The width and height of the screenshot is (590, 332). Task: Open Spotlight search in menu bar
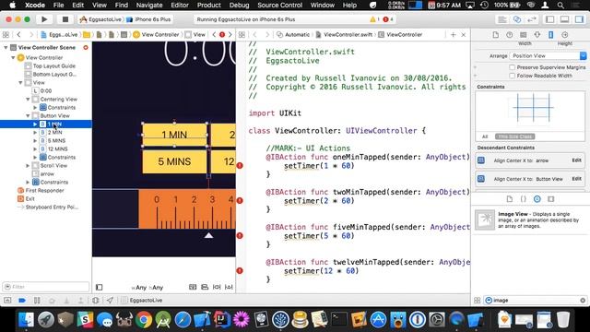coord(560,5)
